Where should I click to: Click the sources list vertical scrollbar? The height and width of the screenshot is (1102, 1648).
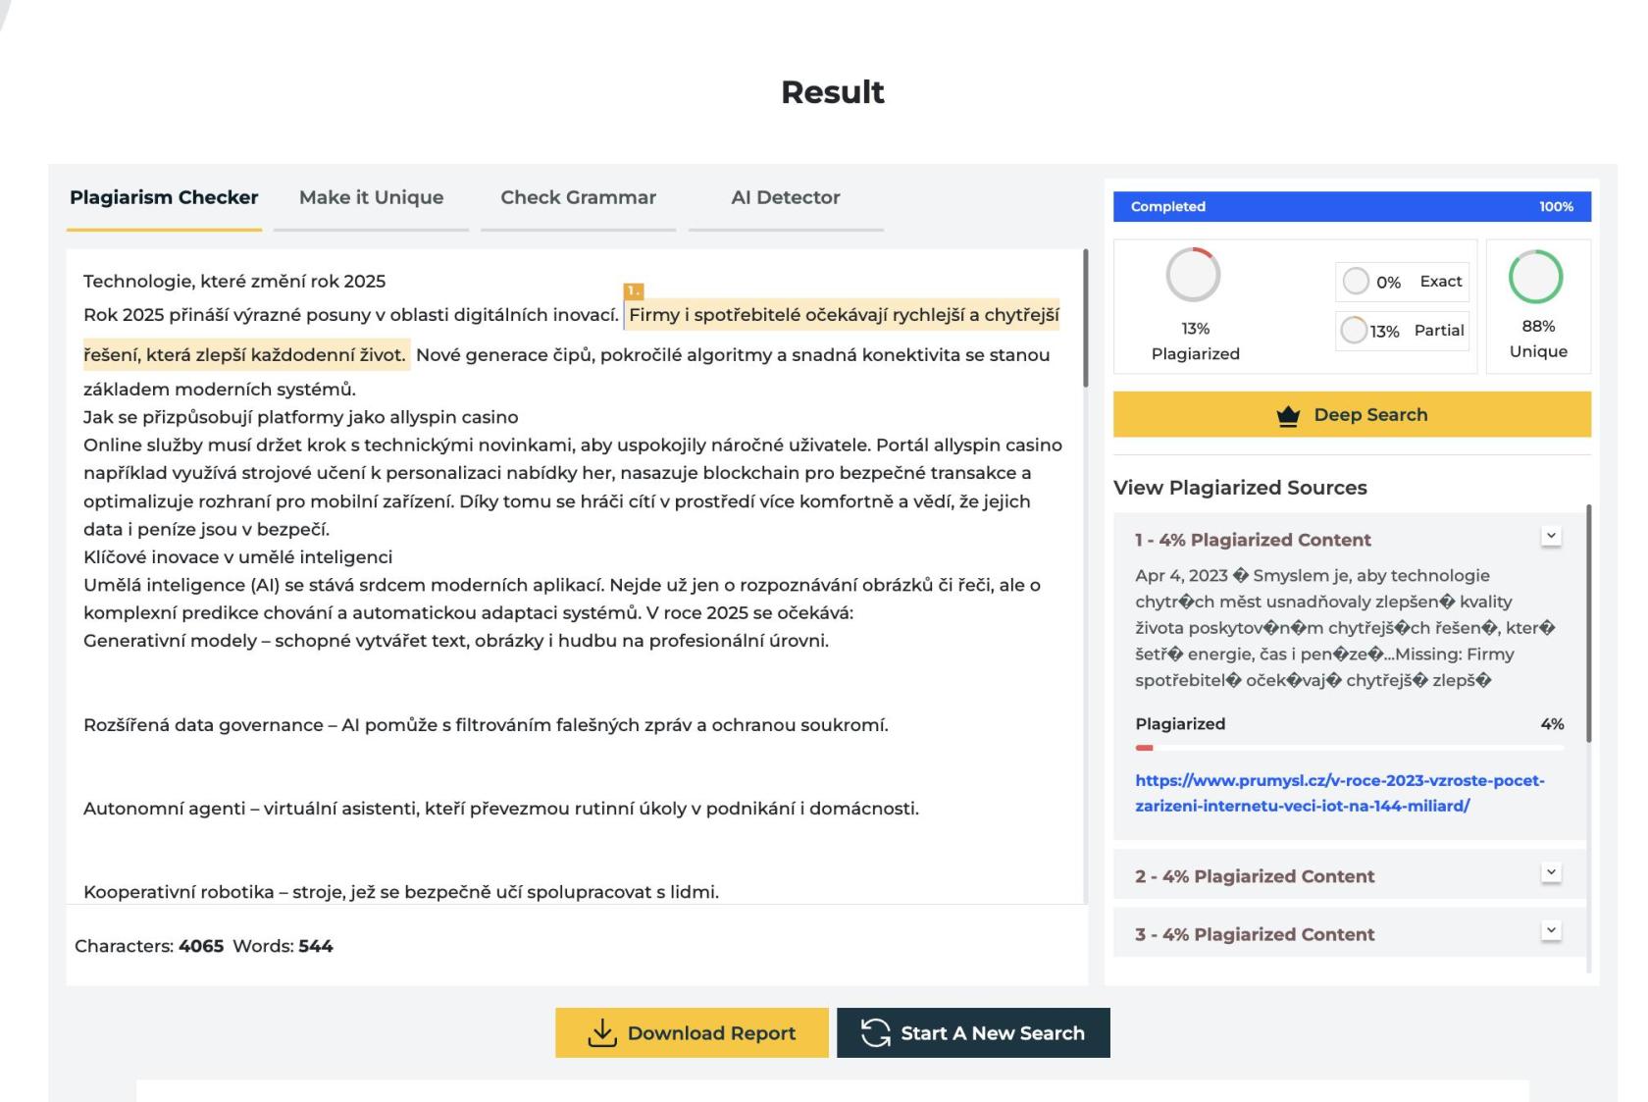pyautogui.click(x=1589, y=623)
